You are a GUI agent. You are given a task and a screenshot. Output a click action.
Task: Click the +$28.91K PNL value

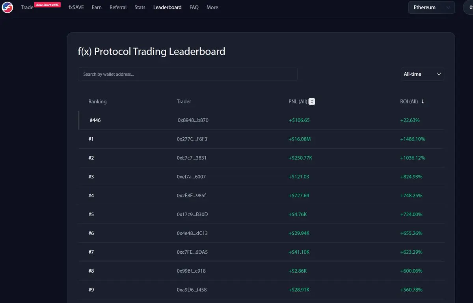299,290
